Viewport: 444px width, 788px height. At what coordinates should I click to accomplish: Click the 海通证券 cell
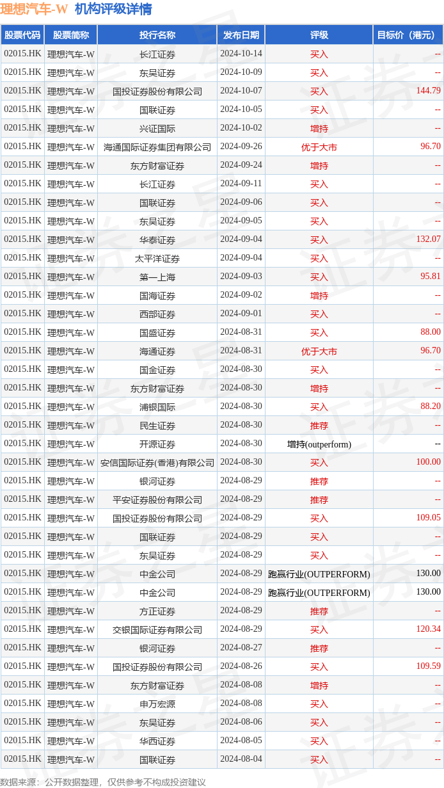point(157,351)
